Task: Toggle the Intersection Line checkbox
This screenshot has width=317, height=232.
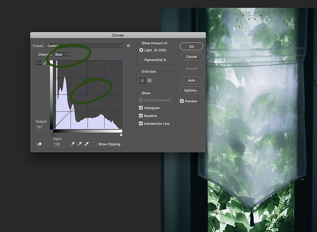Action: (x=141, y=123)
